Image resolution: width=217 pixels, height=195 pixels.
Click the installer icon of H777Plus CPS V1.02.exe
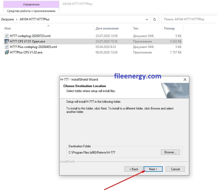7,52
